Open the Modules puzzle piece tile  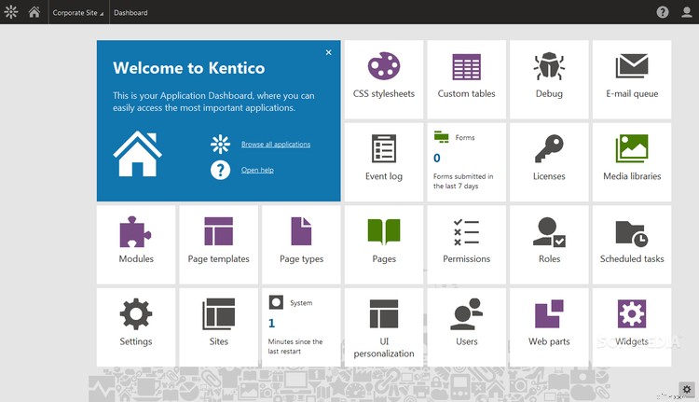point(136,244)
